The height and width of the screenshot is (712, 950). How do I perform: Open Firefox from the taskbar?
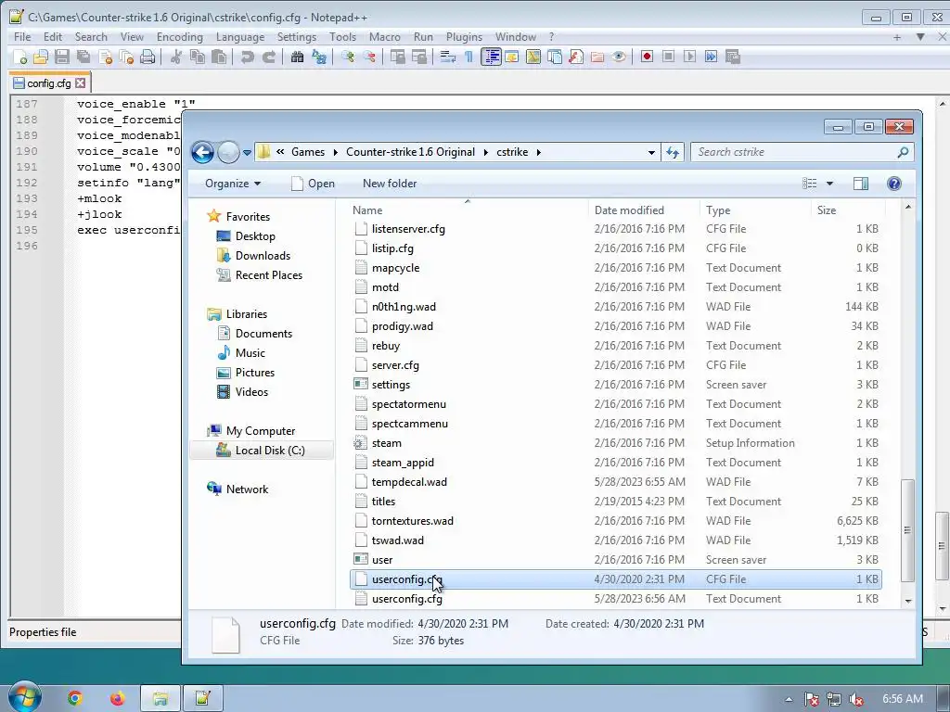coord(117,699)
